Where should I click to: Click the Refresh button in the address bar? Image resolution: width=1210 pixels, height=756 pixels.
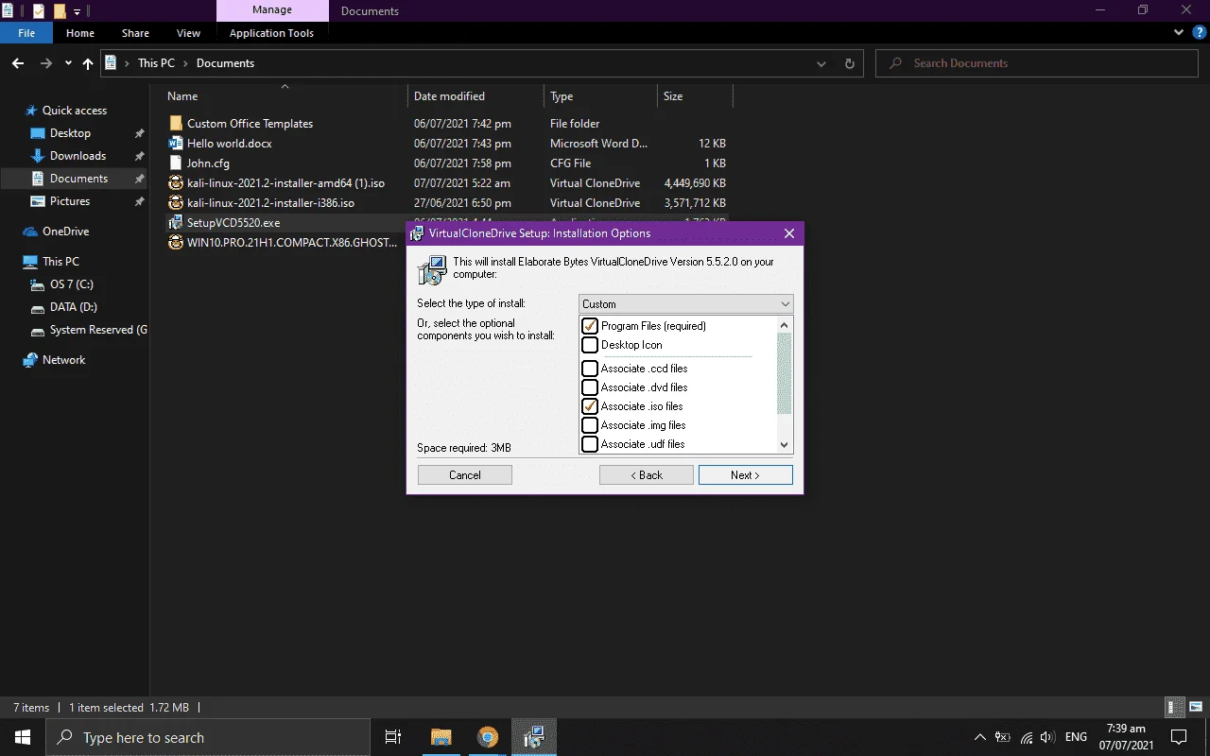point(849,63)
